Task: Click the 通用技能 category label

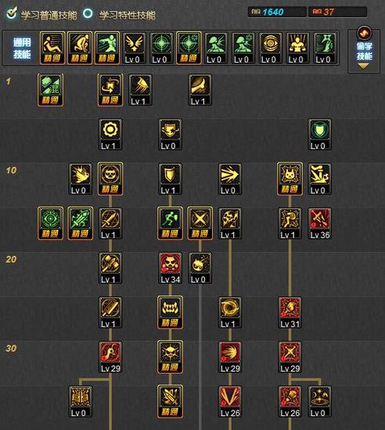Action: (22, 48)
